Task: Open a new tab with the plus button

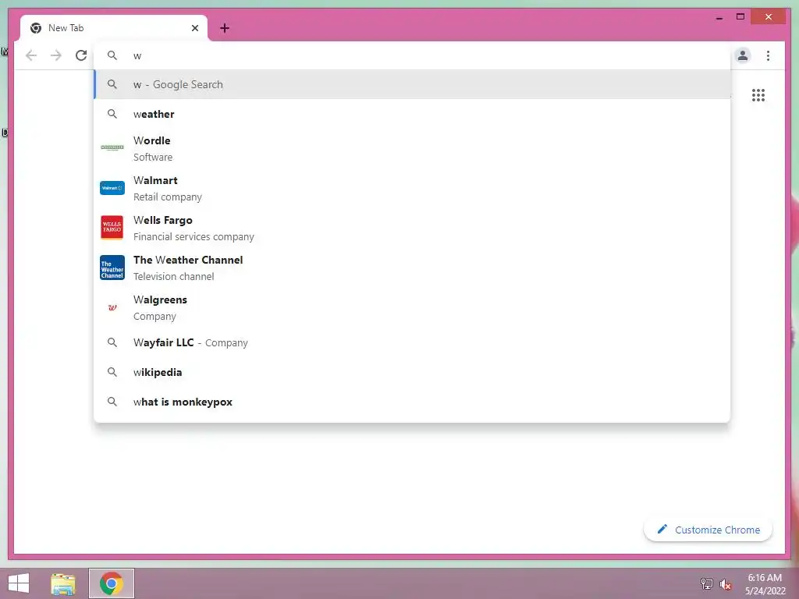Action: click(x=225, y=28)
